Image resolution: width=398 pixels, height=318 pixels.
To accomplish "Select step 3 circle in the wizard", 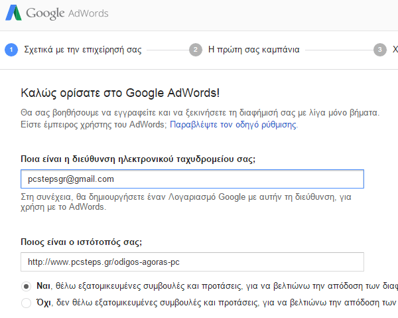I will (x=379, y=50).
